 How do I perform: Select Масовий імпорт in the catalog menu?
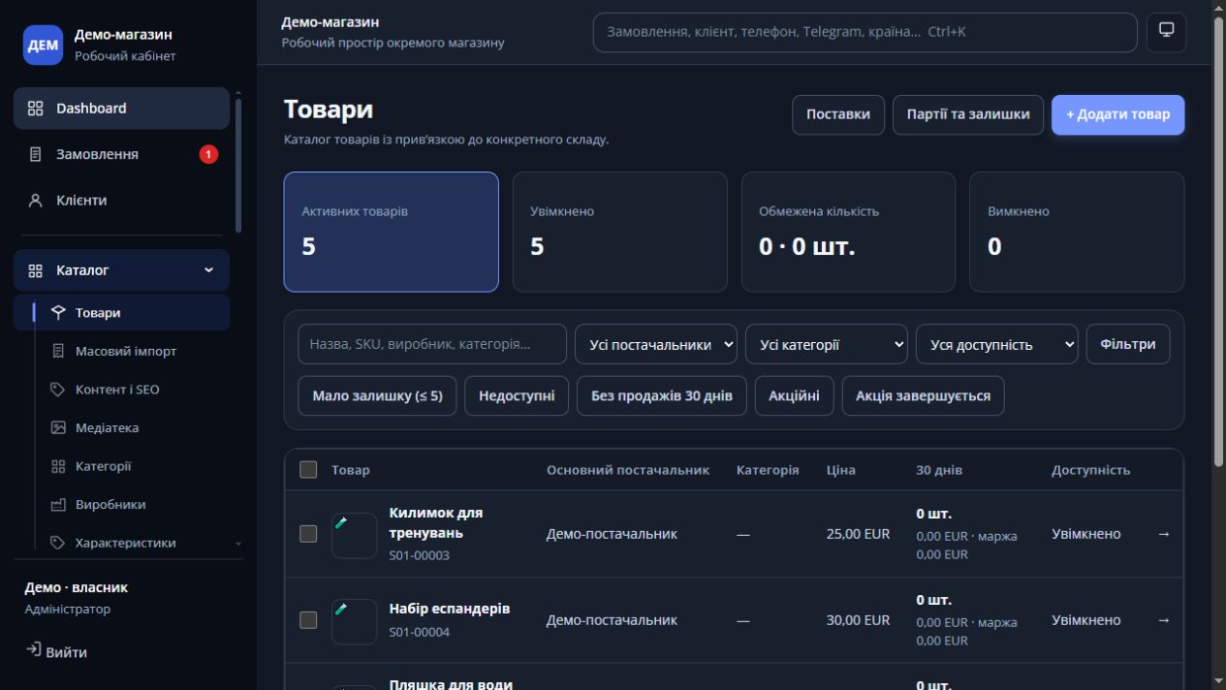[x=121, y=351]
